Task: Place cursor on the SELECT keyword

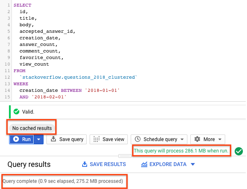Action: click(x=22, y=5)
